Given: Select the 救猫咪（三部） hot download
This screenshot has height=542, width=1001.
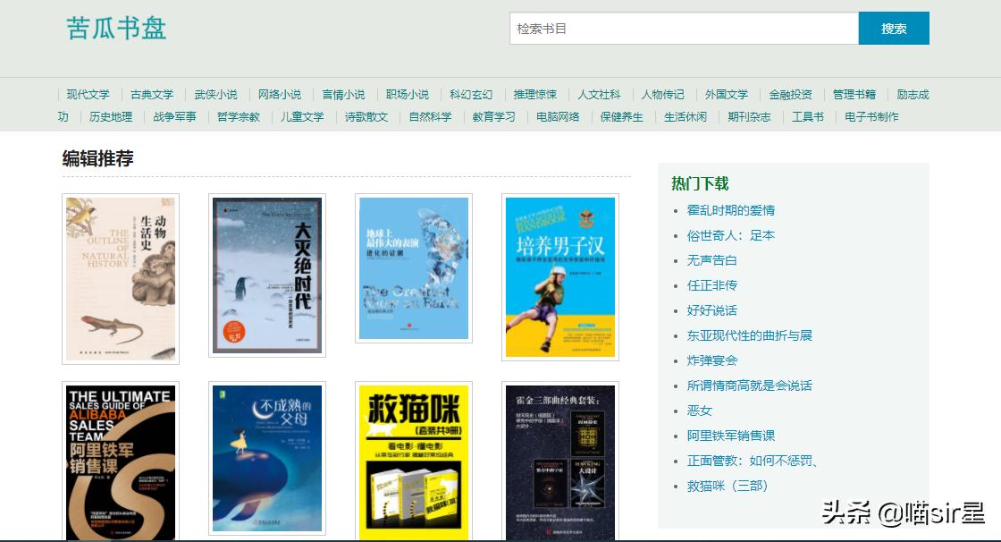Looking at the screenshot, I should [x=727, y=485].
